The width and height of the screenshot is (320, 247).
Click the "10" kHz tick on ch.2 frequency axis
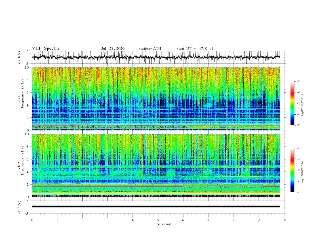(27, 134)
